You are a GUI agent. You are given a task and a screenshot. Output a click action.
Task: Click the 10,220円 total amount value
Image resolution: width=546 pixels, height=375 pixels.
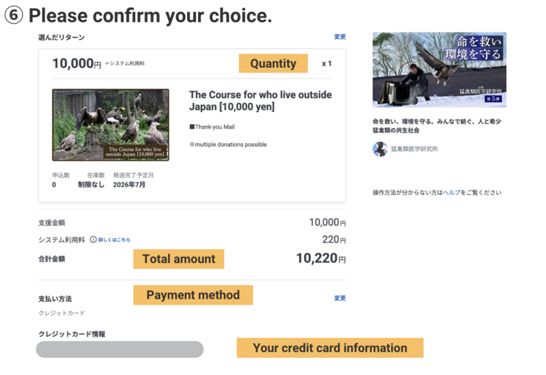pos(320,259)
